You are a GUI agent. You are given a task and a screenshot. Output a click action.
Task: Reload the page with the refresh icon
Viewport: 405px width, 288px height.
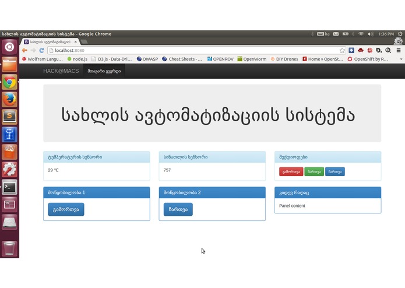tap(41, 50)
